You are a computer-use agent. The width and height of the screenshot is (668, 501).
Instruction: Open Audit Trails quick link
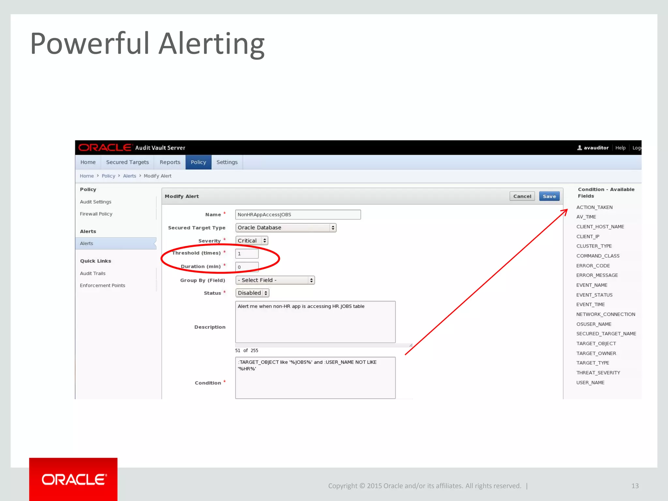coord(93,273)
